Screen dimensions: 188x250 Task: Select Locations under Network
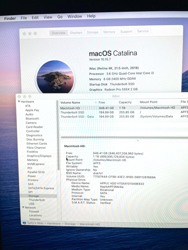(x=35, y=215)
